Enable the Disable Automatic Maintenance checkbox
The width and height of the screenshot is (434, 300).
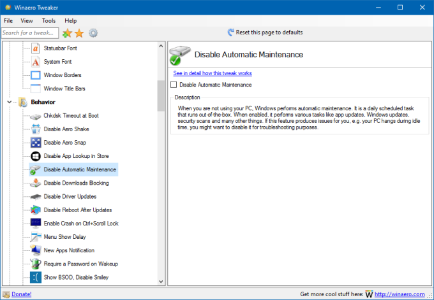point(174,85)
